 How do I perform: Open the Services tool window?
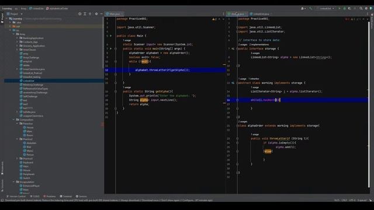coord(81,197)
